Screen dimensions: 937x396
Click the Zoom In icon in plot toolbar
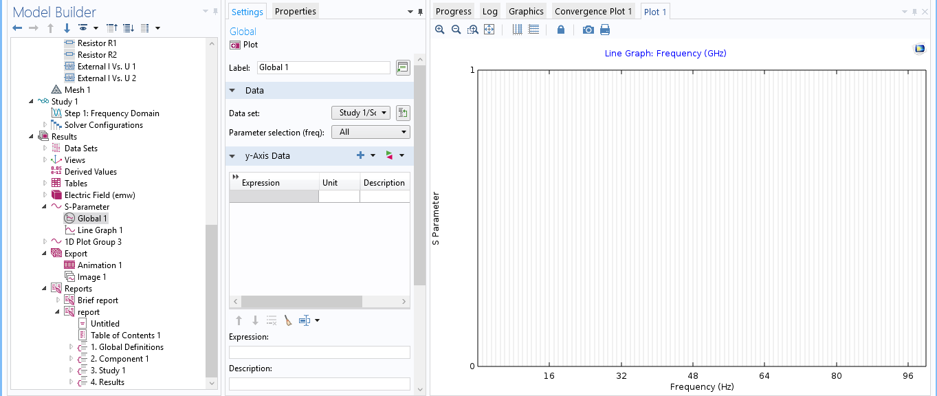click(x=440, y=30)
